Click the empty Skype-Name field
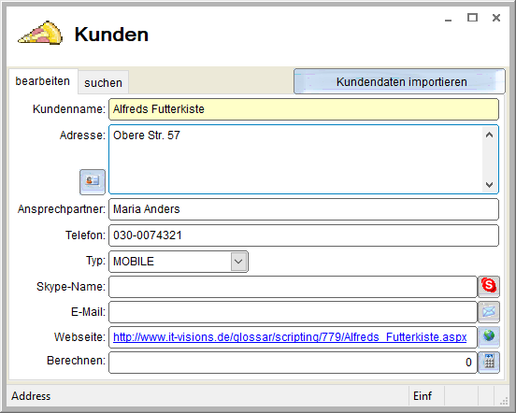Screen dimensions: 516x413 point(293,287)
